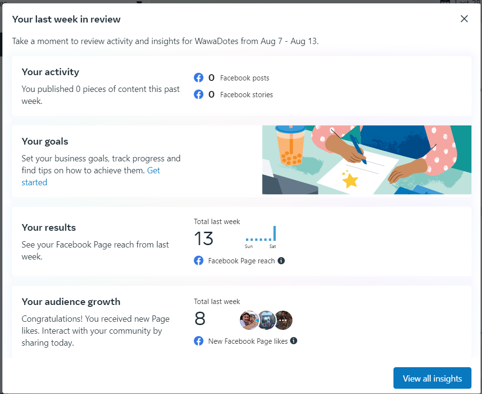Click the second profile avatar in audience growth
482x394 pixels.
(x=266, y=320)
